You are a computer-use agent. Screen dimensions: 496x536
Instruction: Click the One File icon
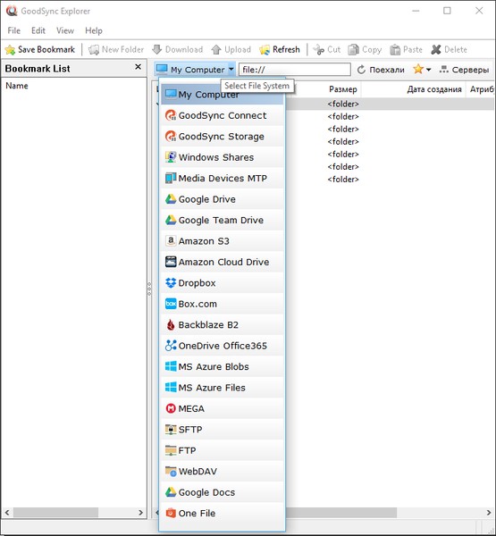click(x=171, y=513)
